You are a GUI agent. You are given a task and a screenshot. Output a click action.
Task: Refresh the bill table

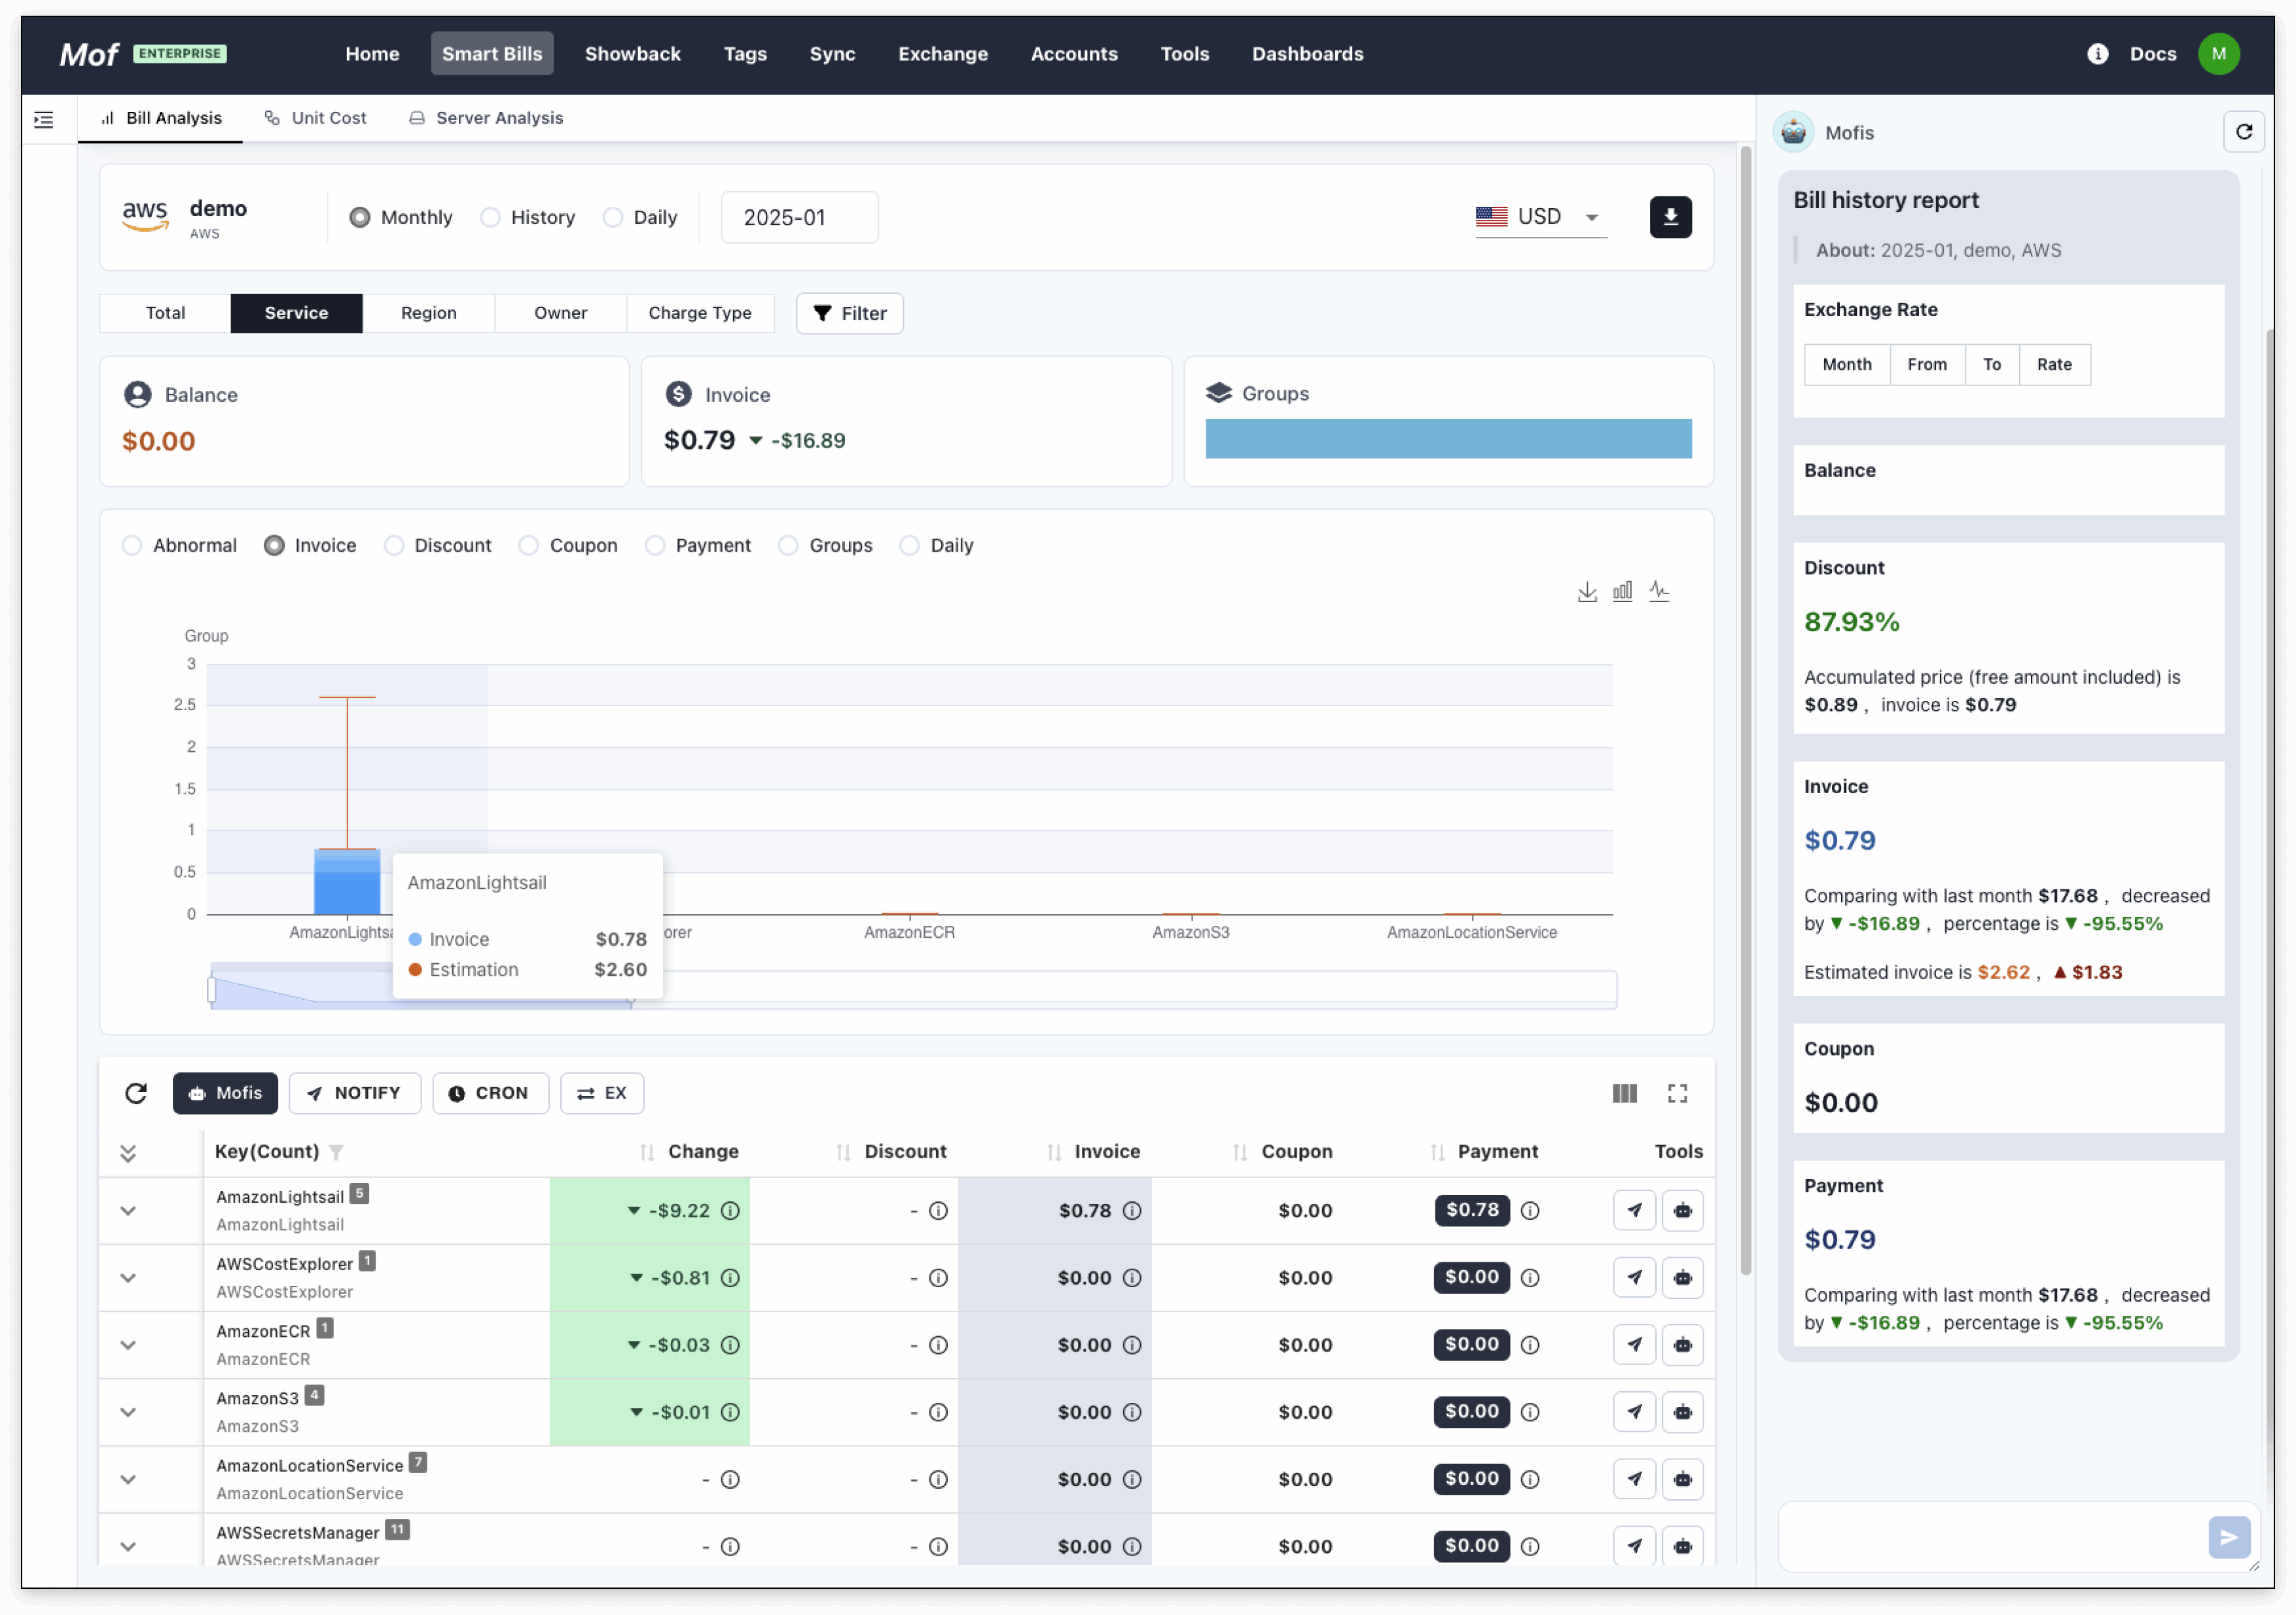coord(136,1093)
